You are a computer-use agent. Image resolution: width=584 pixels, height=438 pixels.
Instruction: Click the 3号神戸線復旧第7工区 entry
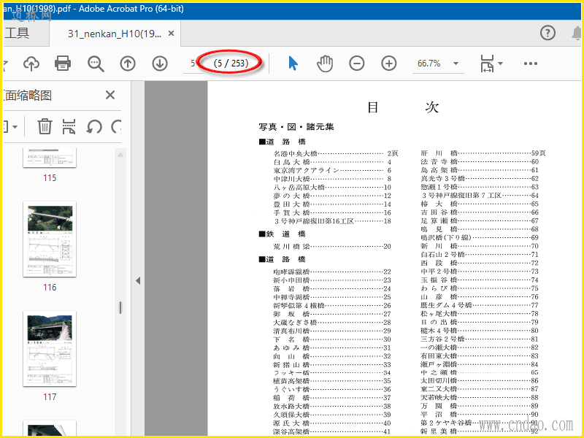tap(480, 196)
